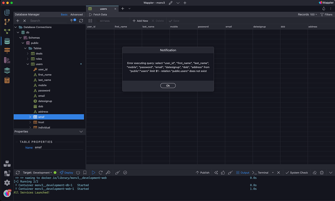Click the refresh database connections icon
The width and height of the screenshot is (335, 201).
point(81,21)
